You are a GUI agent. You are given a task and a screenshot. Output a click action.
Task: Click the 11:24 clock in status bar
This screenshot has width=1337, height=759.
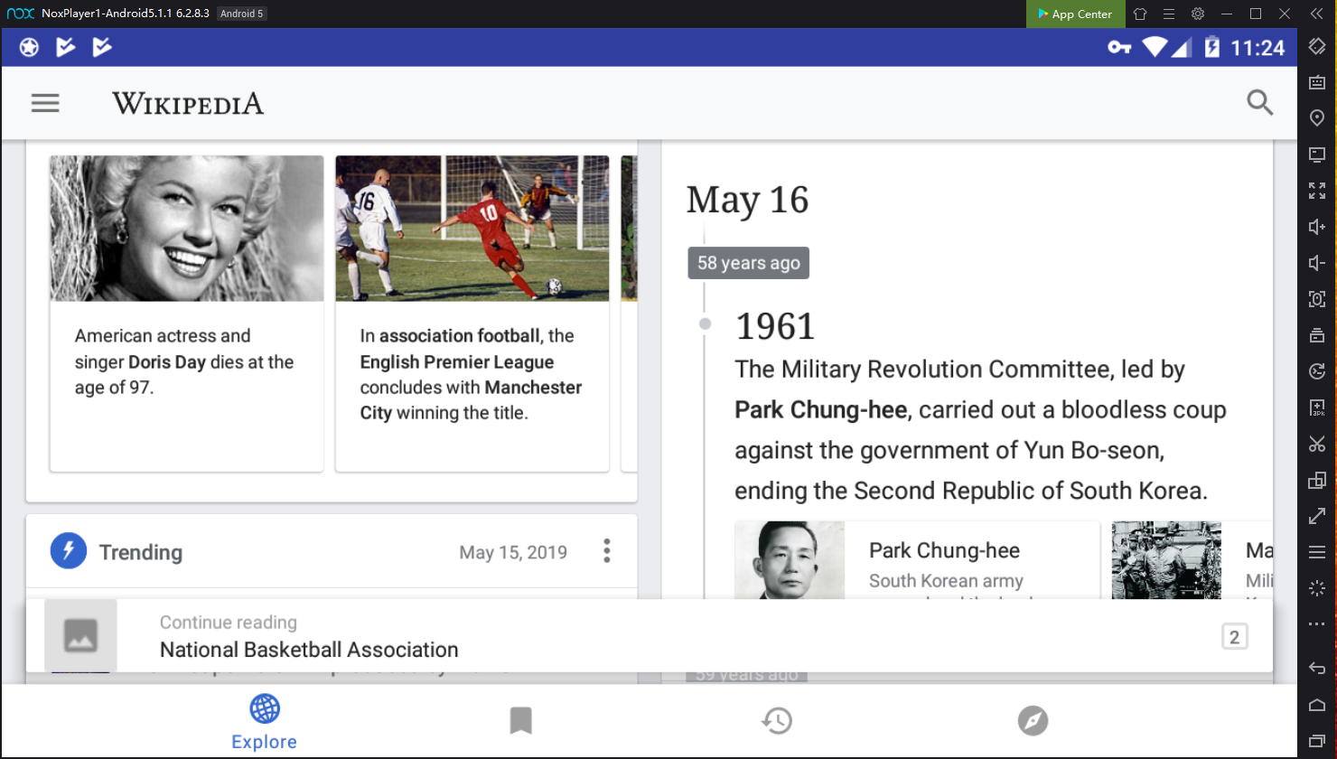[1258, 48]
